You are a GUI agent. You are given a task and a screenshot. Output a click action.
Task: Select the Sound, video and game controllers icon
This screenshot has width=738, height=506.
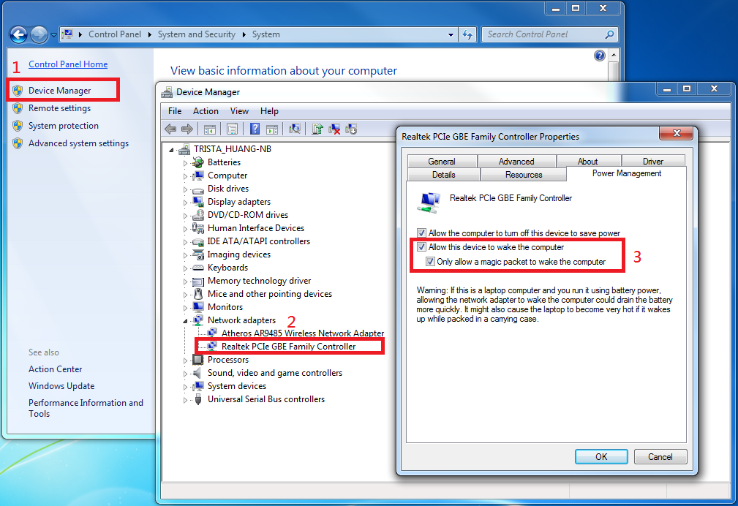click(198, 373)
